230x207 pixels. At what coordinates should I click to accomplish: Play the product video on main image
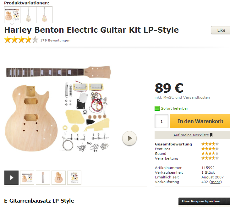tap(129, 138)
